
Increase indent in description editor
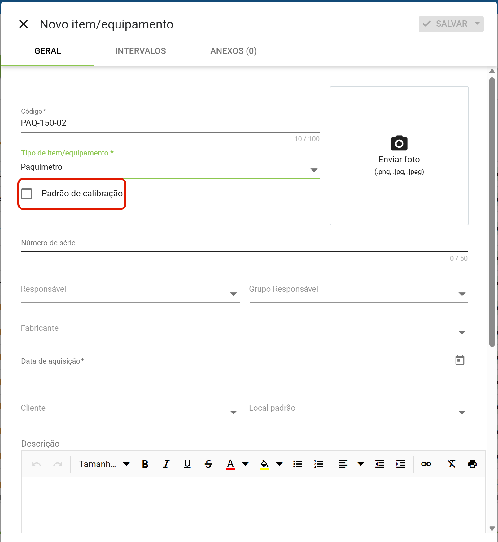pyautogui.click(x=401, y=464)
